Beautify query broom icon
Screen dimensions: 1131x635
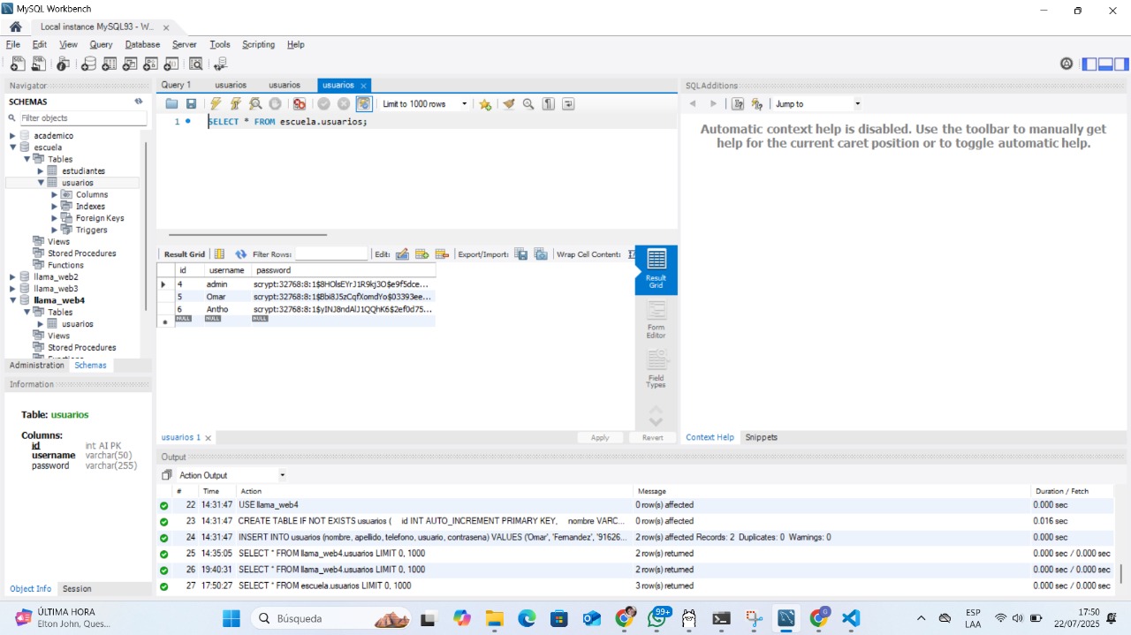pos(508,104)
